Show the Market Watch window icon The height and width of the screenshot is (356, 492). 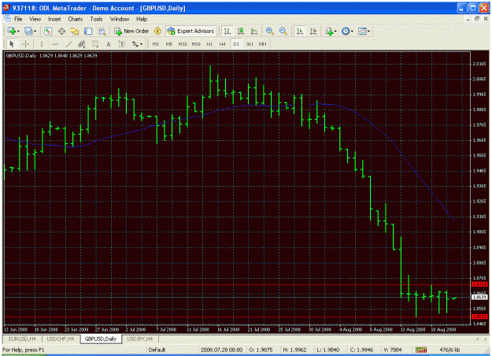[48, 31]
